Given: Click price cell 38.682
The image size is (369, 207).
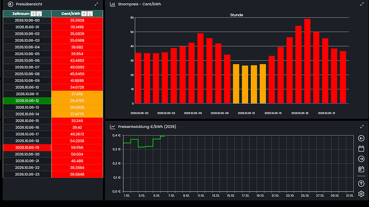Looking at the screenshot, I should (x=77, y=47).
